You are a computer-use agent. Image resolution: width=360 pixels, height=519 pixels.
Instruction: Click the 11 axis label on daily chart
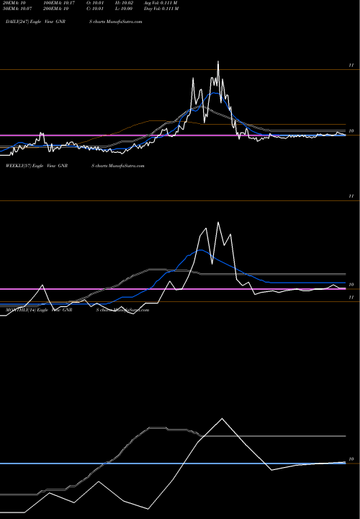351,66
